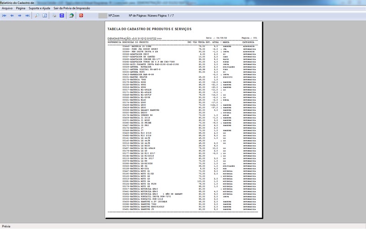Screen dimensions: 366x229
Task: Jump to last page arrow icon
Action: click(27, 16)
